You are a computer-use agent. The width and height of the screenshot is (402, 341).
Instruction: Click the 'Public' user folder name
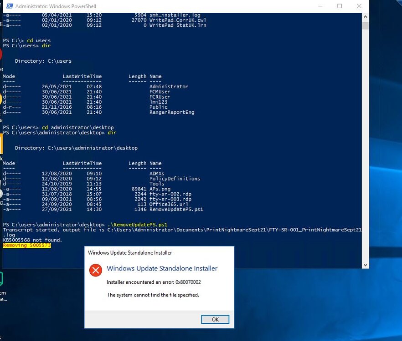[158, 107]
